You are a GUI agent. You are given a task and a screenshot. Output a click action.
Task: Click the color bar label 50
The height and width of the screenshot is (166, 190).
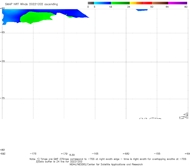coord(152,7)
